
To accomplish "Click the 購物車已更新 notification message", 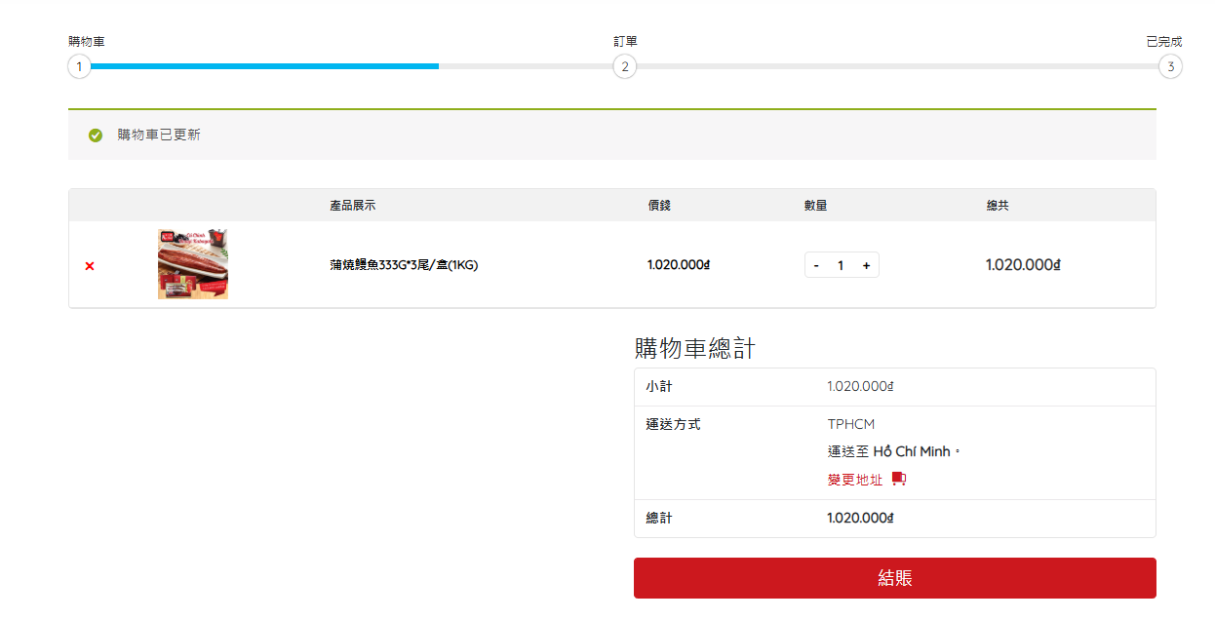I will point(159,136).
